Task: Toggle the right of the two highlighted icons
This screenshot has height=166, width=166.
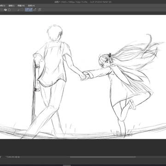Action: (31, 10)
